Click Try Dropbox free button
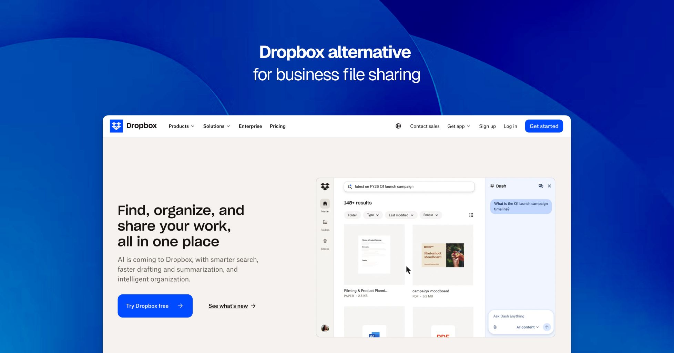 pos(155,306)
